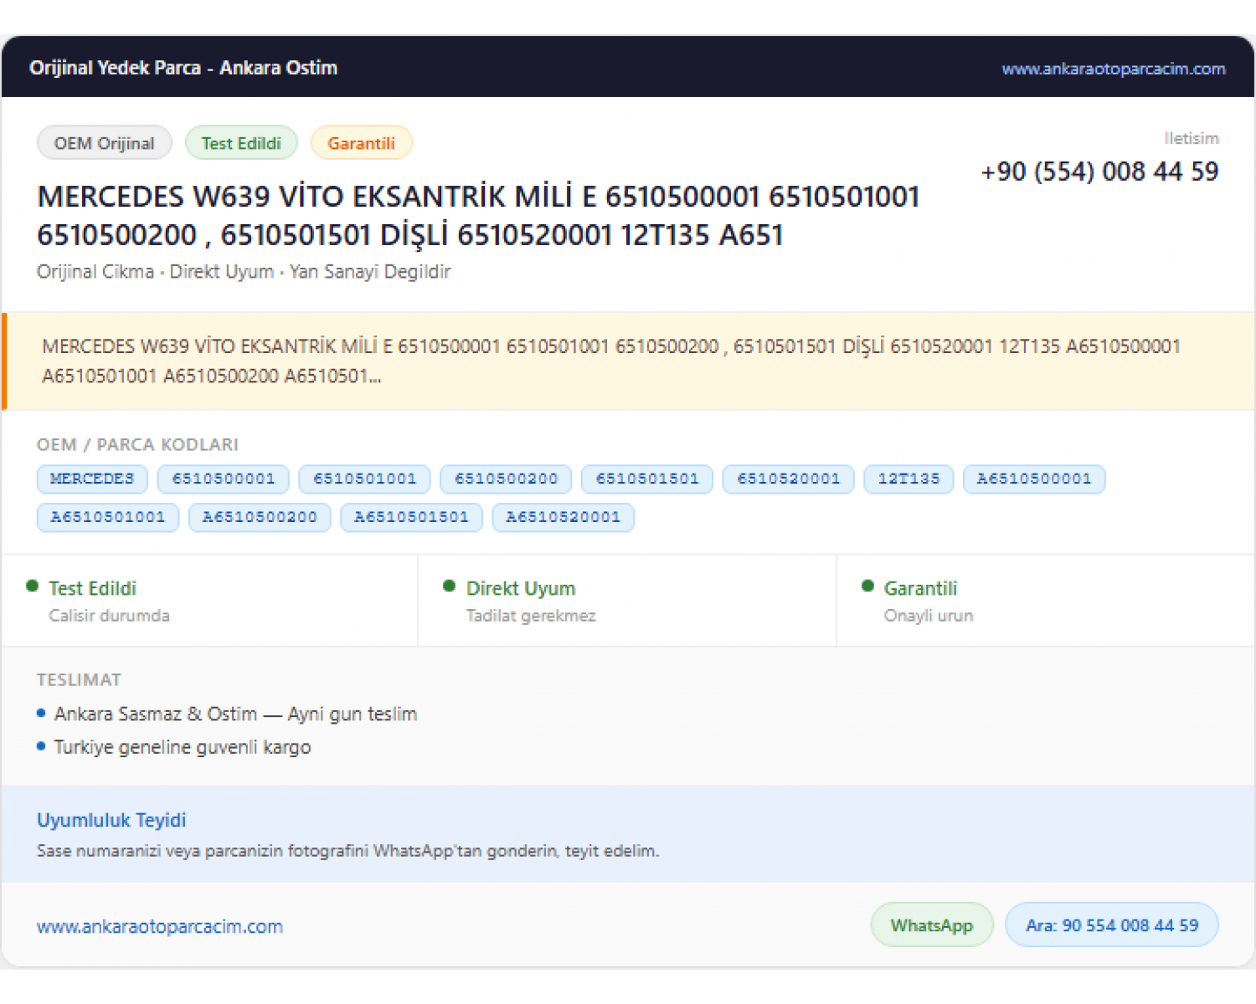
Task: Click the WhatsApp button
Action: pos(932,925)
